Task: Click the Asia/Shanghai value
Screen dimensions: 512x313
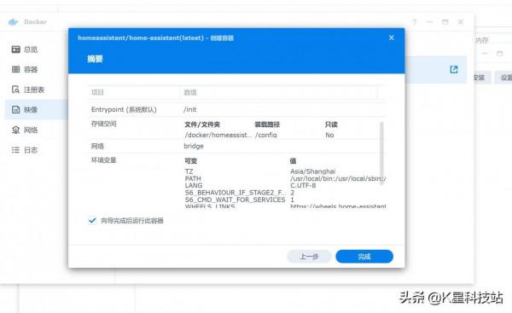Action: [313, 171]
